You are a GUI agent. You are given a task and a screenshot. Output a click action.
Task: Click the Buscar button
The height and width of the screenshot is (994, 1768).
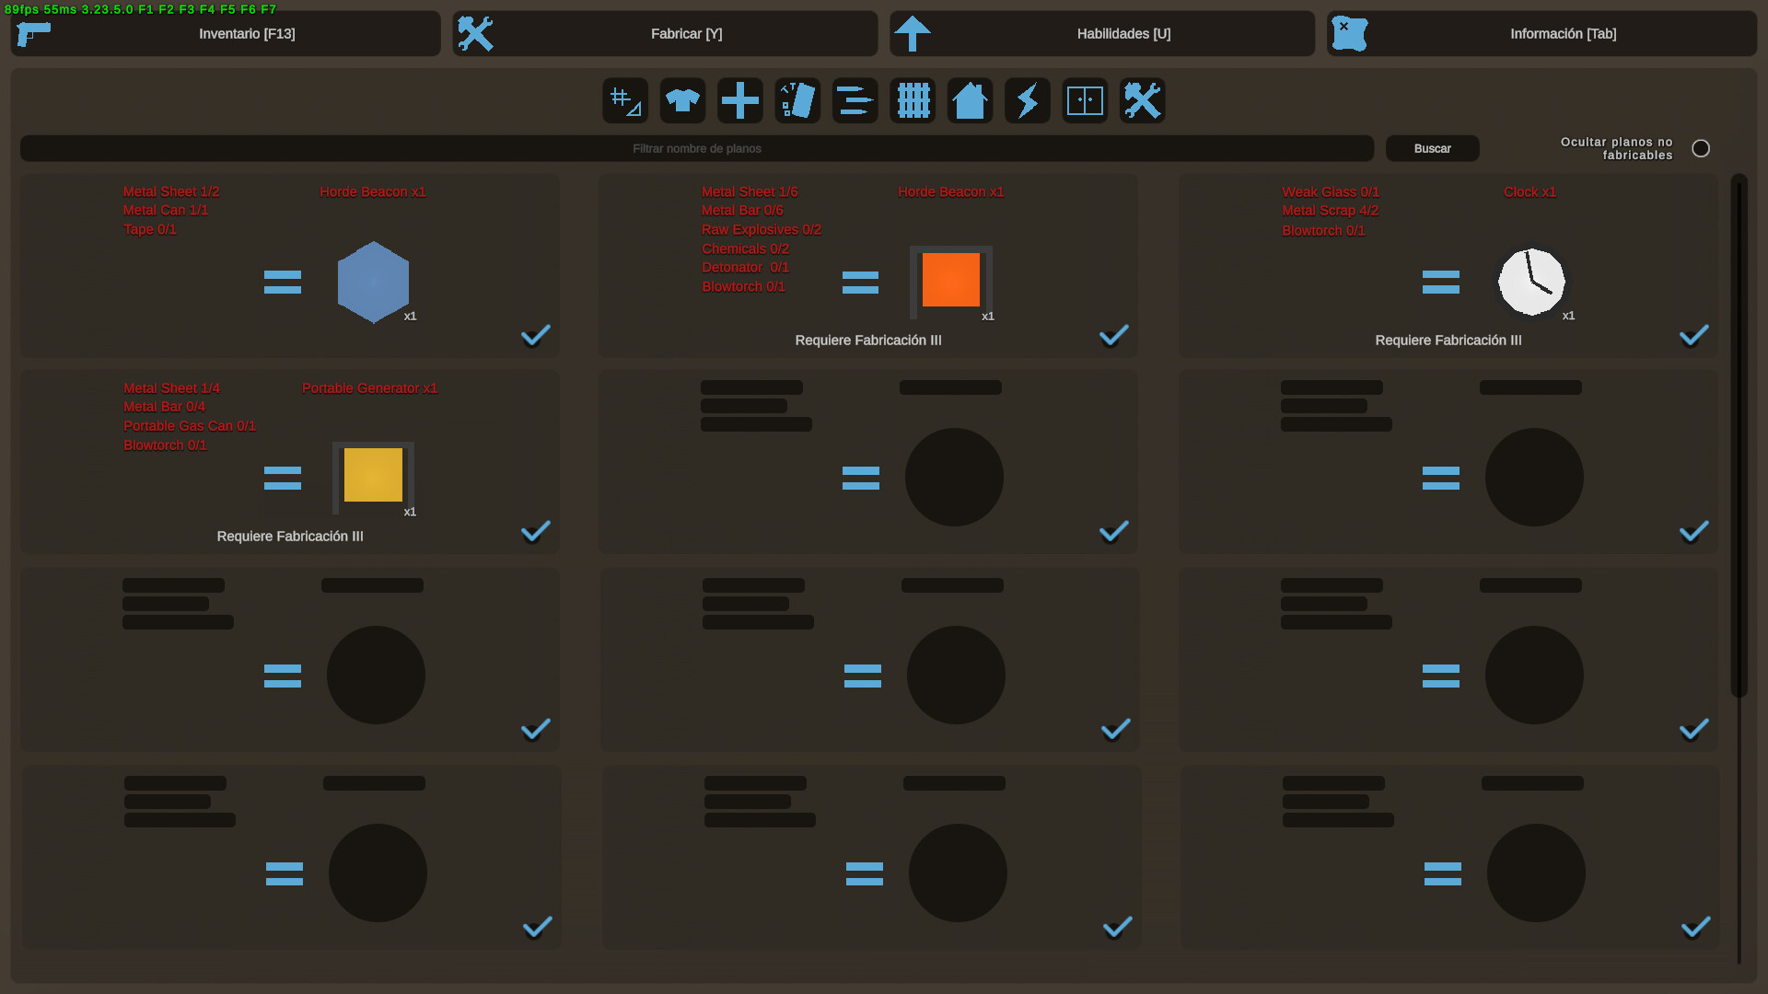(x=1432, y=148)
